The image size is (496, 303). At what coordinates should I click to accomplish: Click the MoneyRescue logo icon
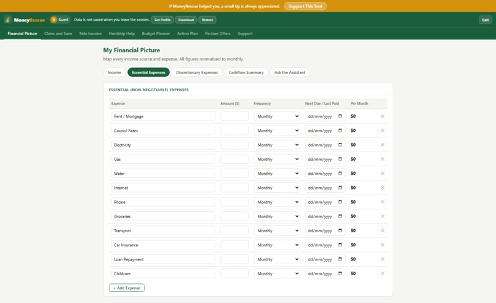[x=7, y=20]
